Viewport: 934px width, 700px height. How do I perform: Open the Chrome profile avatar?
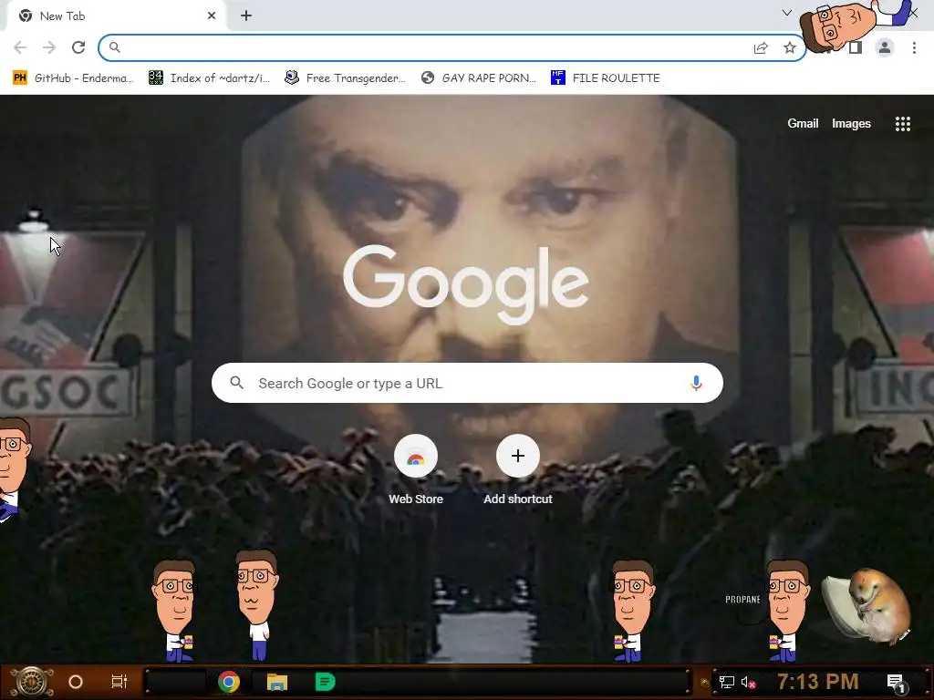click(885, 47)
